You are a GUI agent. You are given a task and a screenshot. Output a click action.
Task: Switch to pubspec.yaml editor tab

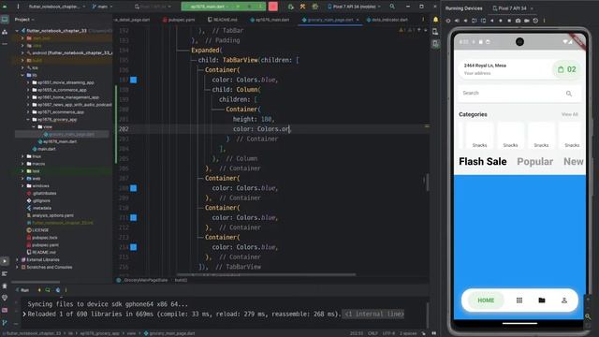click(179, 20)
